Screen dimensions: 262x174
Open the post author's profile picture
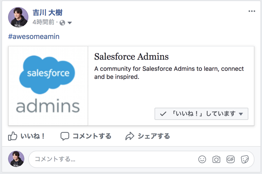pos(18,17)
